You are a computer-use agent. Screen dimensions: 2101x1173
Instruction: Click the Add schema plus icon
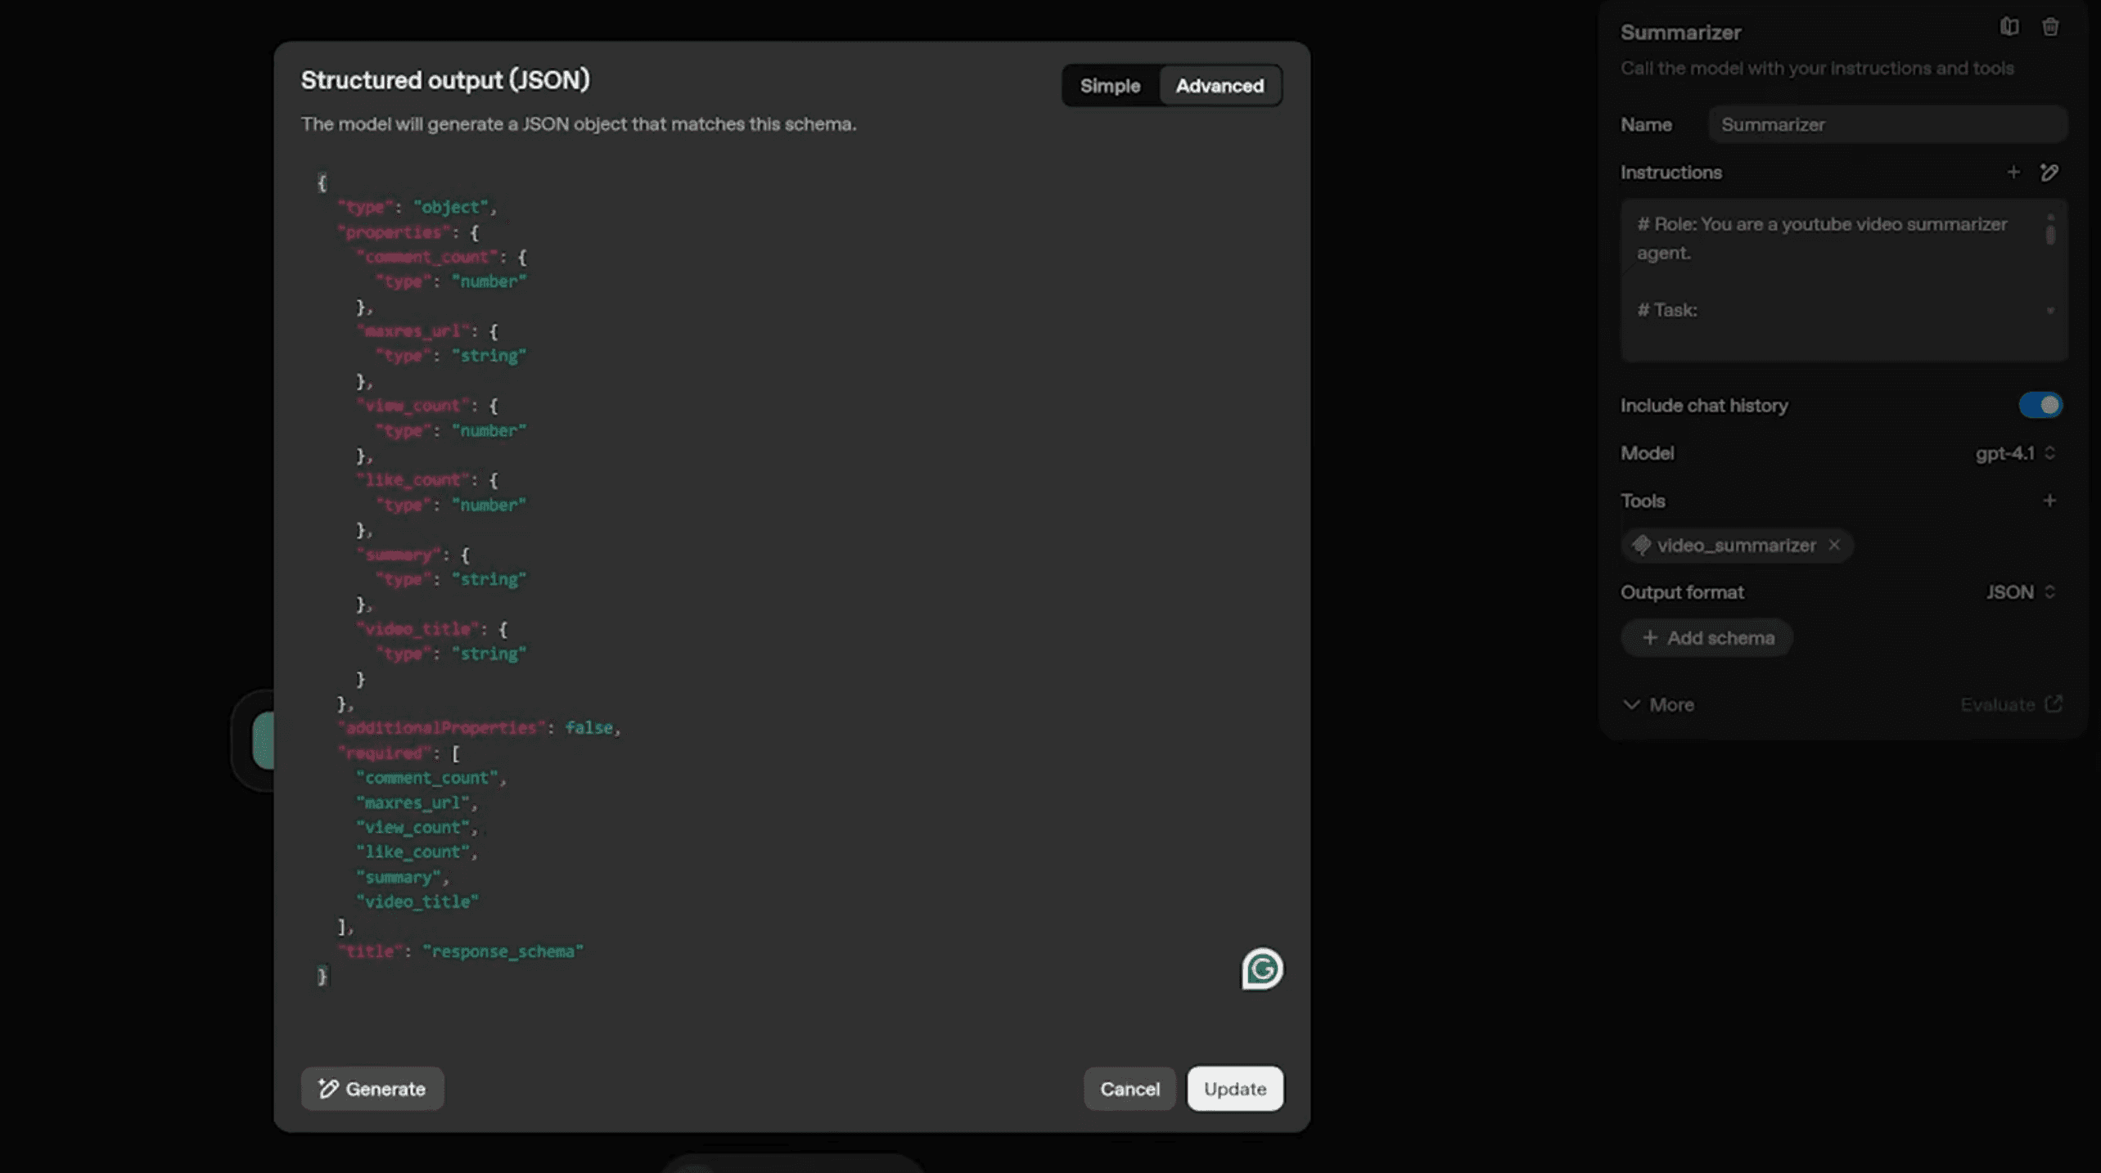click(1648, 638)
